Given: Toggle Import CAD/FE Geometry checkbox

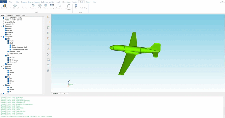Looking at the screenshot, I should click(3, 18).
